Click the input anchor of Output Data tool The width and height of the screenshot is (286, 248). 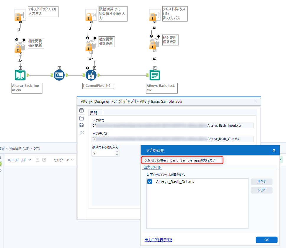coord(147,75)
